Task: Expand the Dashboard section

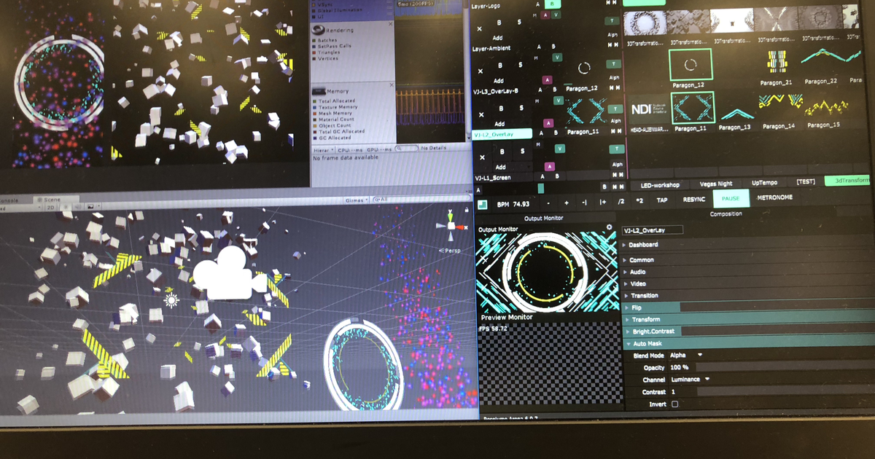Action: pos(624,245)
